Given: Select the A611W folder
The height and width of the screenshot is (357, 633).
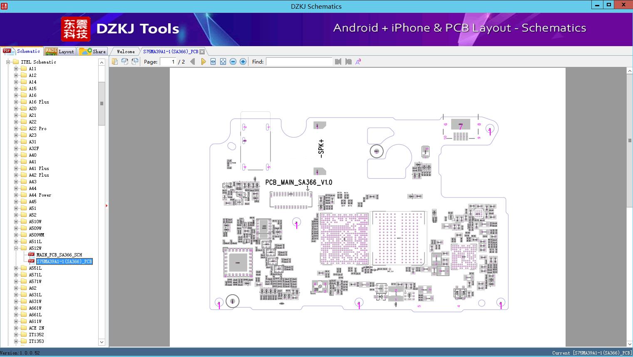Looking at the screenshot, I should coord(35,321).
